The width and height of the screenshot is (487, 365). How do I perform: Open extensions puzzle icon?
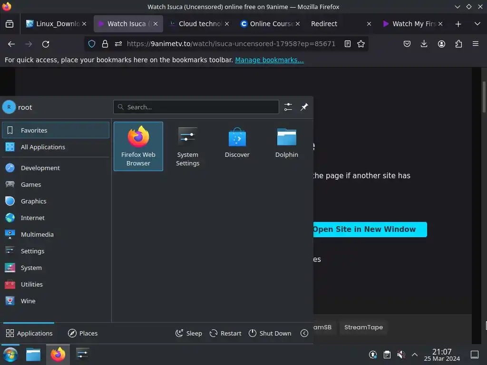tap(458, 44)
